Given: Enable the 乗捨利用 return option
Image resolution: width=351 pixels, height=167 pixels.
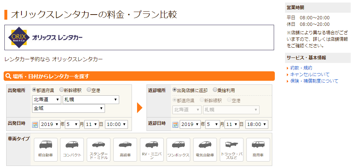Looking at the screenshot, I should 215,90.
